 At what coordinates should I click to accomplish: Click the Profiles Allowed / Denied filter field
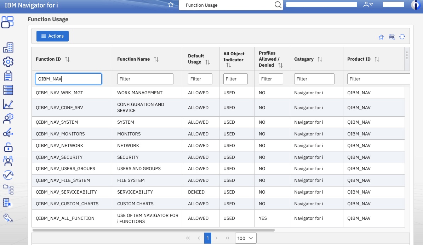point(271,79)
